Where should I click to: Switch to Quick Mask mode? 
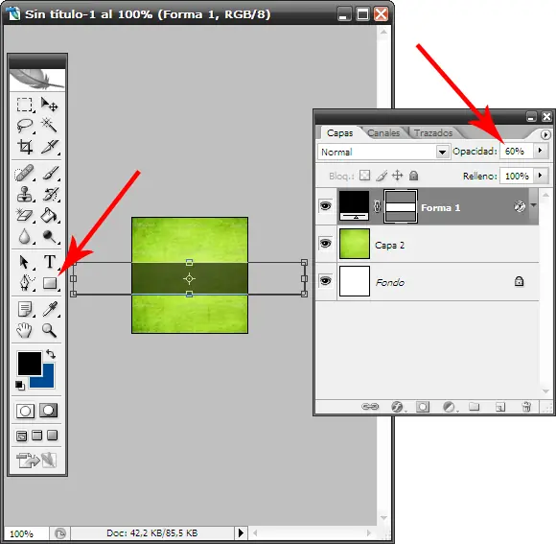[48, 411]
